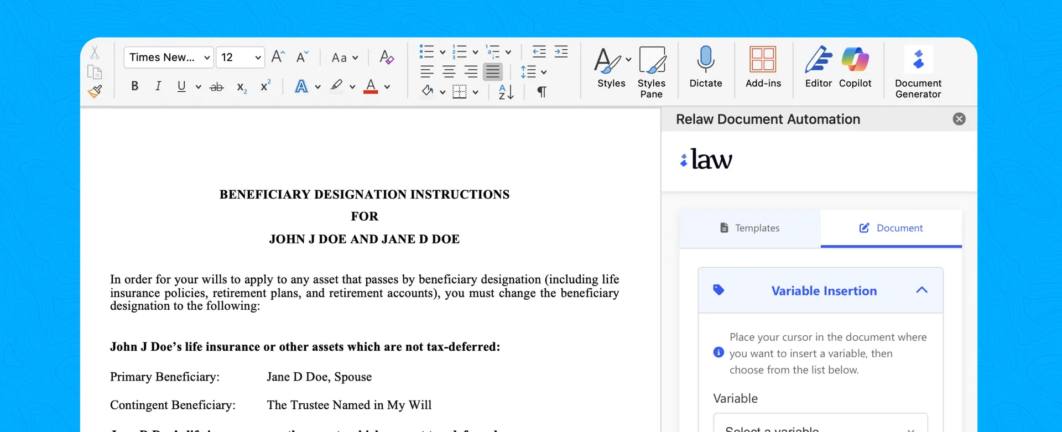Activate the Format Painter brush
The width and height of the screenshot is (1062, 432).
(x=95, y=91)
